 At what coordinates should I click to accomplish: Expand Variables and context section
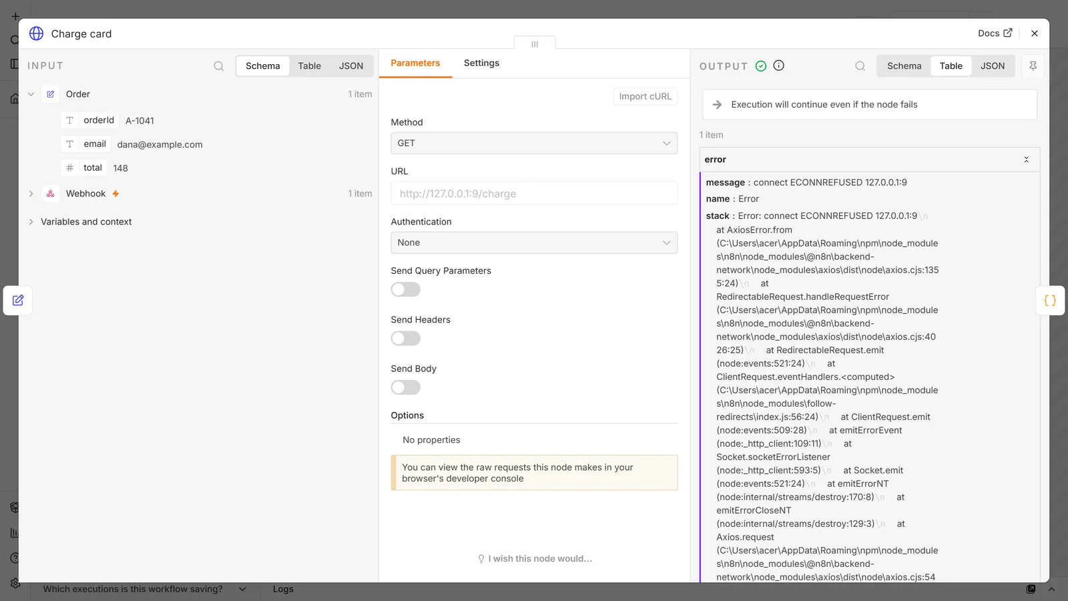pos(31,222)
